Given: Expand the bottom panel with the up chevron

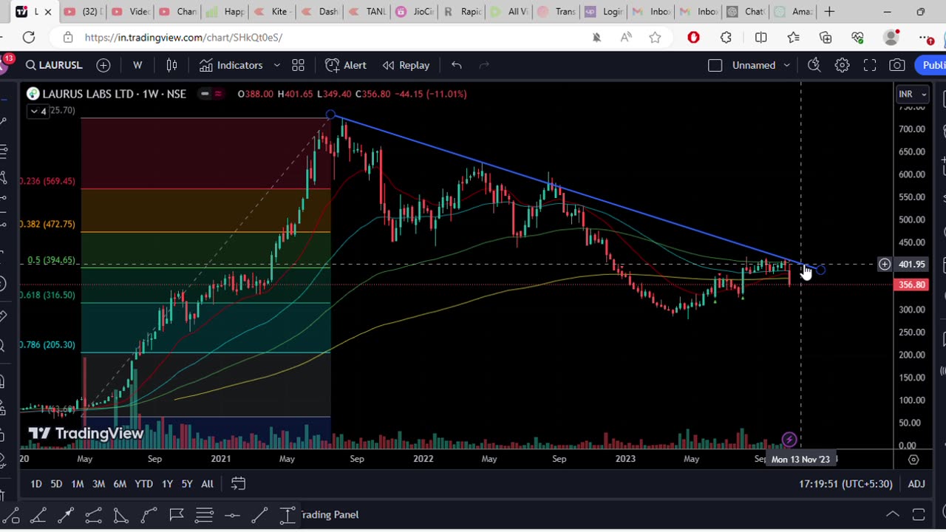Looking at the screenshot, I should [x=893, y=514].
